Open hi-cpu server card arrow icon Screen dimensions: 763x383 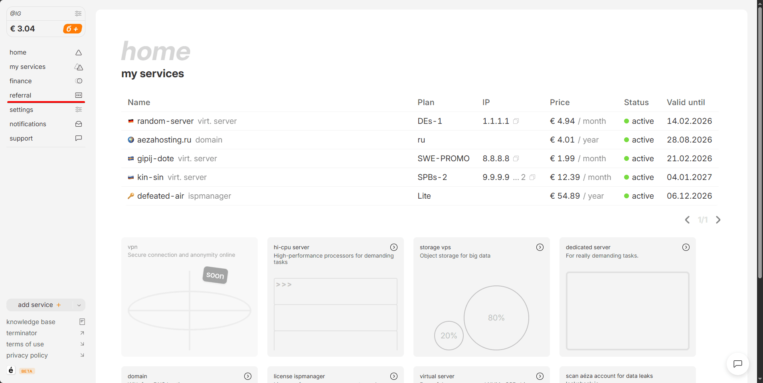(x=393, y=247)
